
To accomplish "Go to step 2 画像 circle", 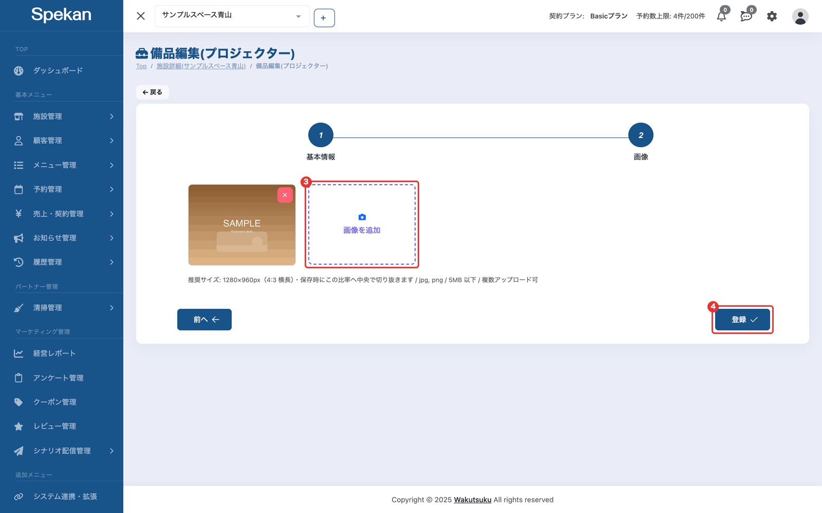I will 641,135.
